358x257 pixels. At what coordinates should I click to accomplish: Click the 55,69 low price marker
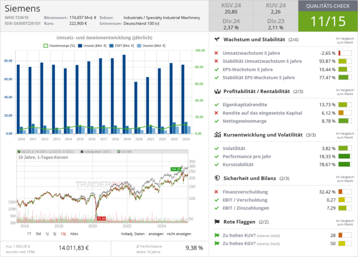[x=101, y=218]
